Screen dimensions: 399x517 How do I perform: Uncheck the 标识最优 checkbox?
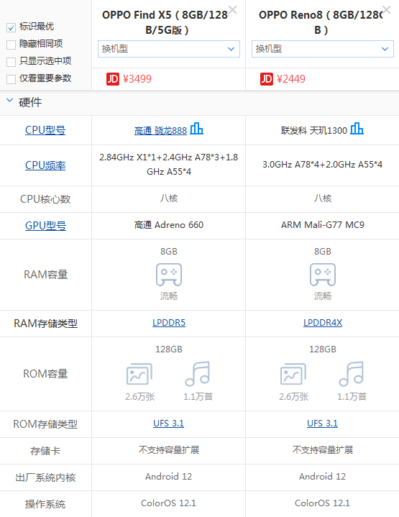point(11,27)
